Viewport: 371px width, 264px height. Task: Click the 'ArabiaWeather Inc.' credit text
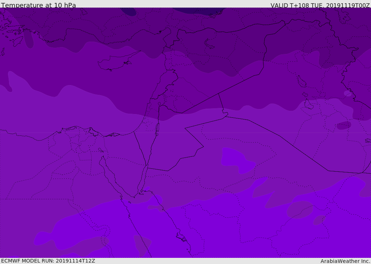click(x=345, y=261)
